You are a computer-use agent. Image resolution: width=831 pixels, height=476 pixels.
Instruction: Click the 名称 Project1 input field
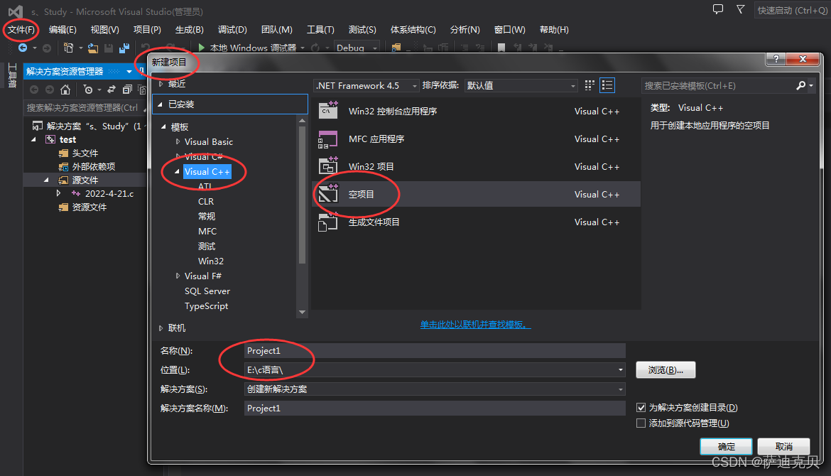tap(435, 351)
